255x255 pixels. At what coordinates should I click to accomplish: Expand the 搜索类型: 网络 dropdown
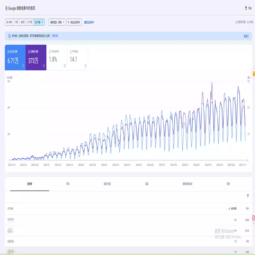[x=57, y=22]
